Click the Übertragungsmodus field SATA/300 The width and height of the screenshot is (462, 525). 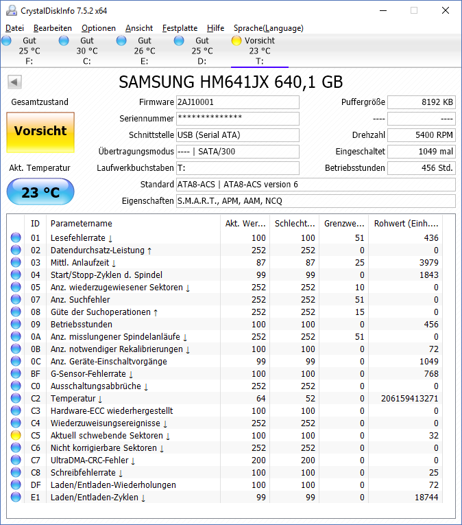coord(238,152)
